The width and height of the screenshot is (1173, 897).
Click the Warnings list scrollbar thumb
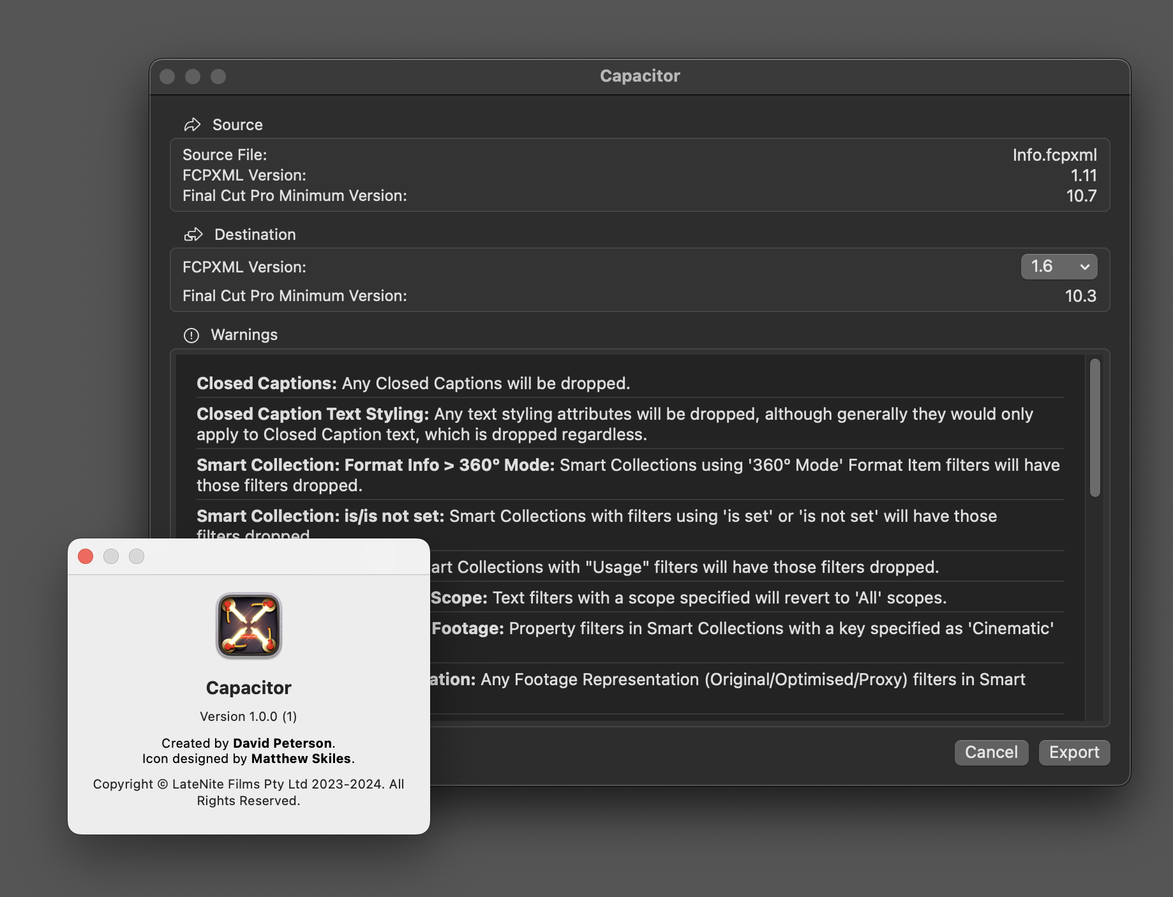tap(1095, 427)
